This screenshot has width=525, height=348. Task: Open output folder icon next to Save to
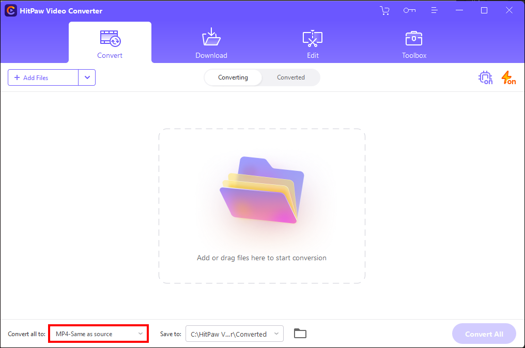[300, 334]
